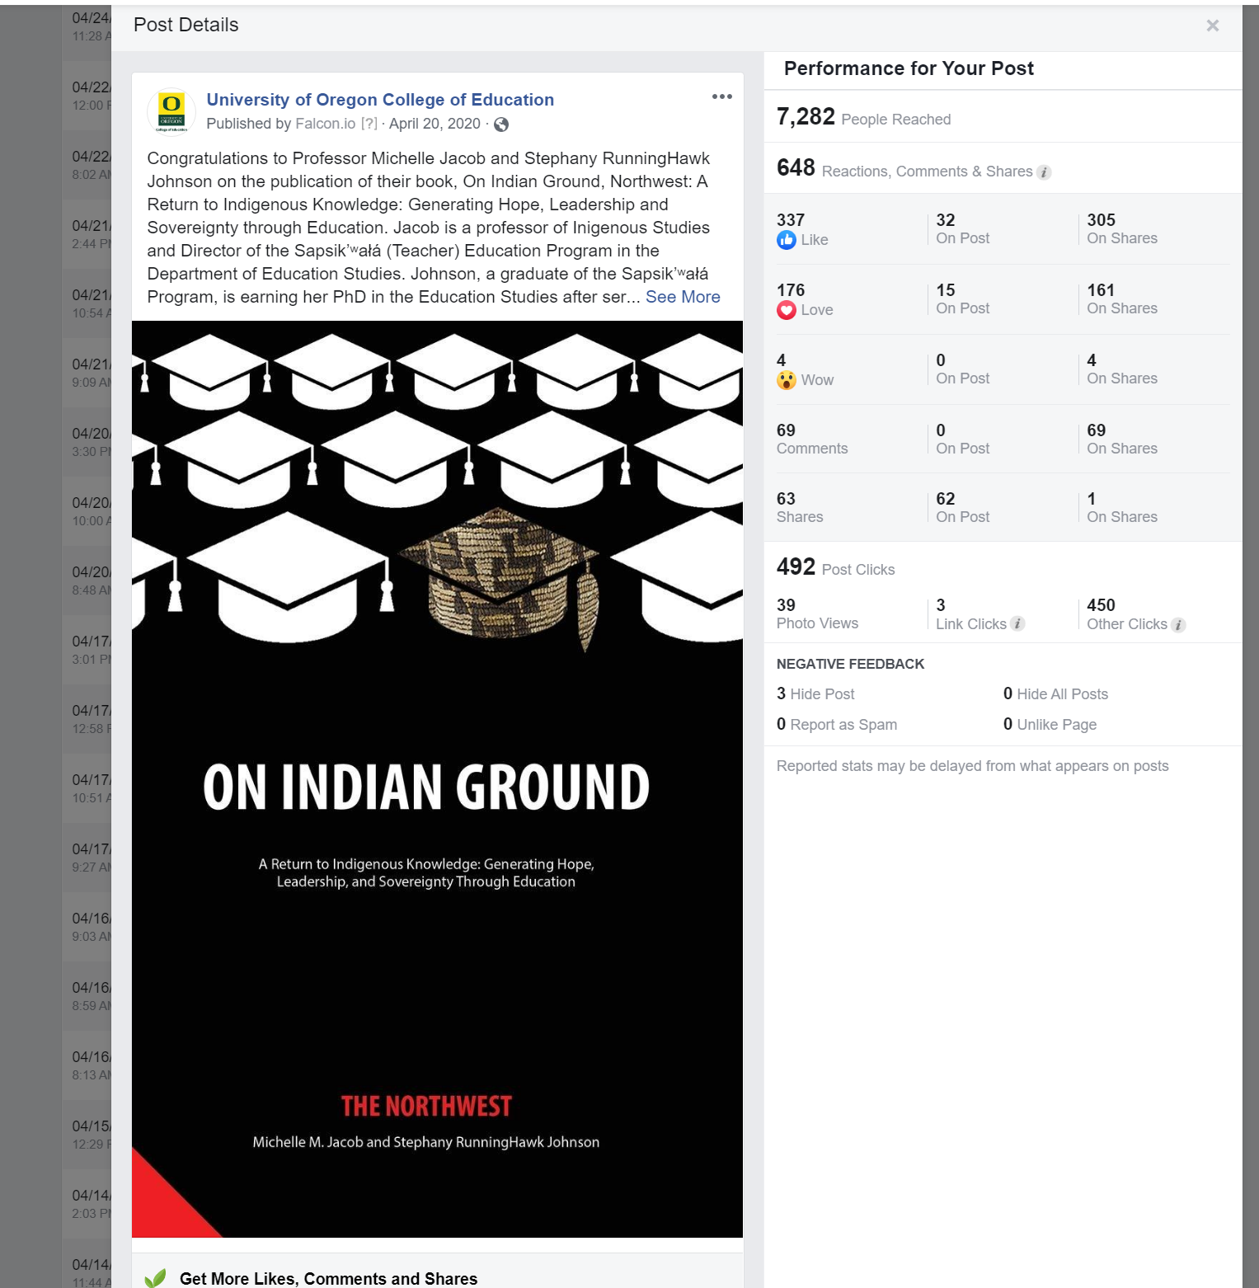
Task: Click the [?] help marker after Falcon.io
Action: click(x=369, y=124)
